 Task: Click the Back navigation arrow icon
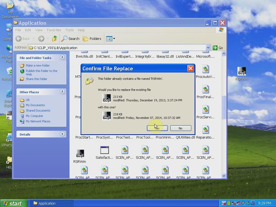pos(18,39)
